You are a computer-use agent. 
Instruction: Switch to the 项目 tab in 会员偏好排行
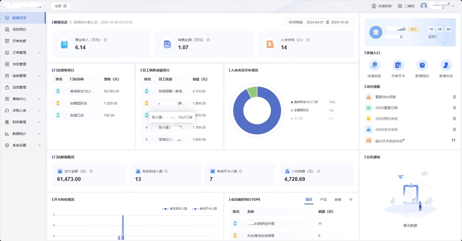[x=309, y=199]
